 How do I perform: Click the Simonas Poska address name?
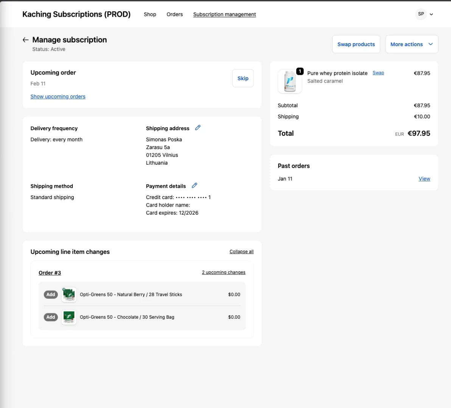(164, 140)
